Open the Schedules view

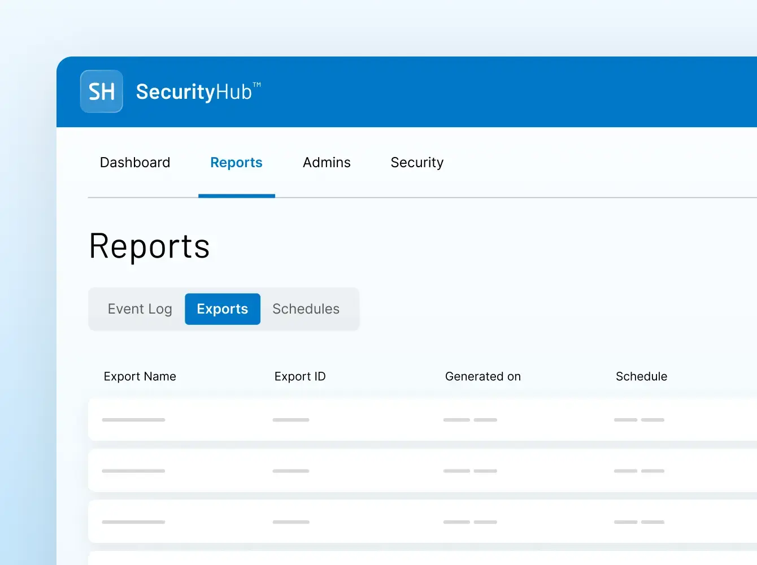pyautogui.click(x=306, y=309)
